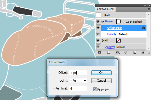Click the fx icon on the Offset Path row
153x100 pixels.
click(x=143, y=28)
